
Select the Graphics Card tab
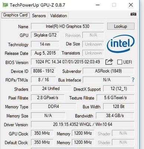15,15
